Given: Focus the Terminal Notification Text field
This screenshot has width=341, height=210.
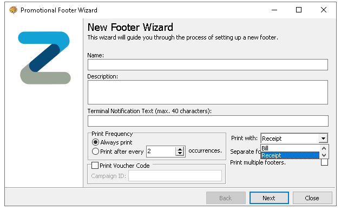Looking at the screenshot, I should [208, 121].
